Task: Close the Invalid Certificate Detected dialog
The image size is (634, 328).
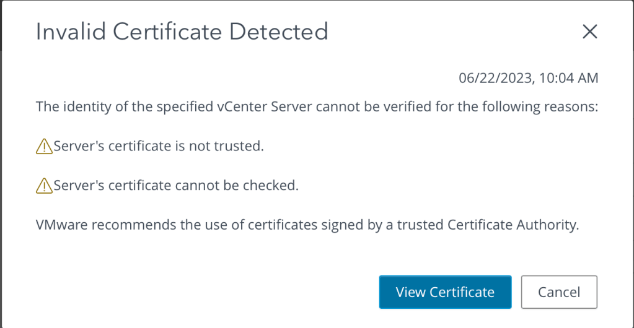Action: coord(589,32)
